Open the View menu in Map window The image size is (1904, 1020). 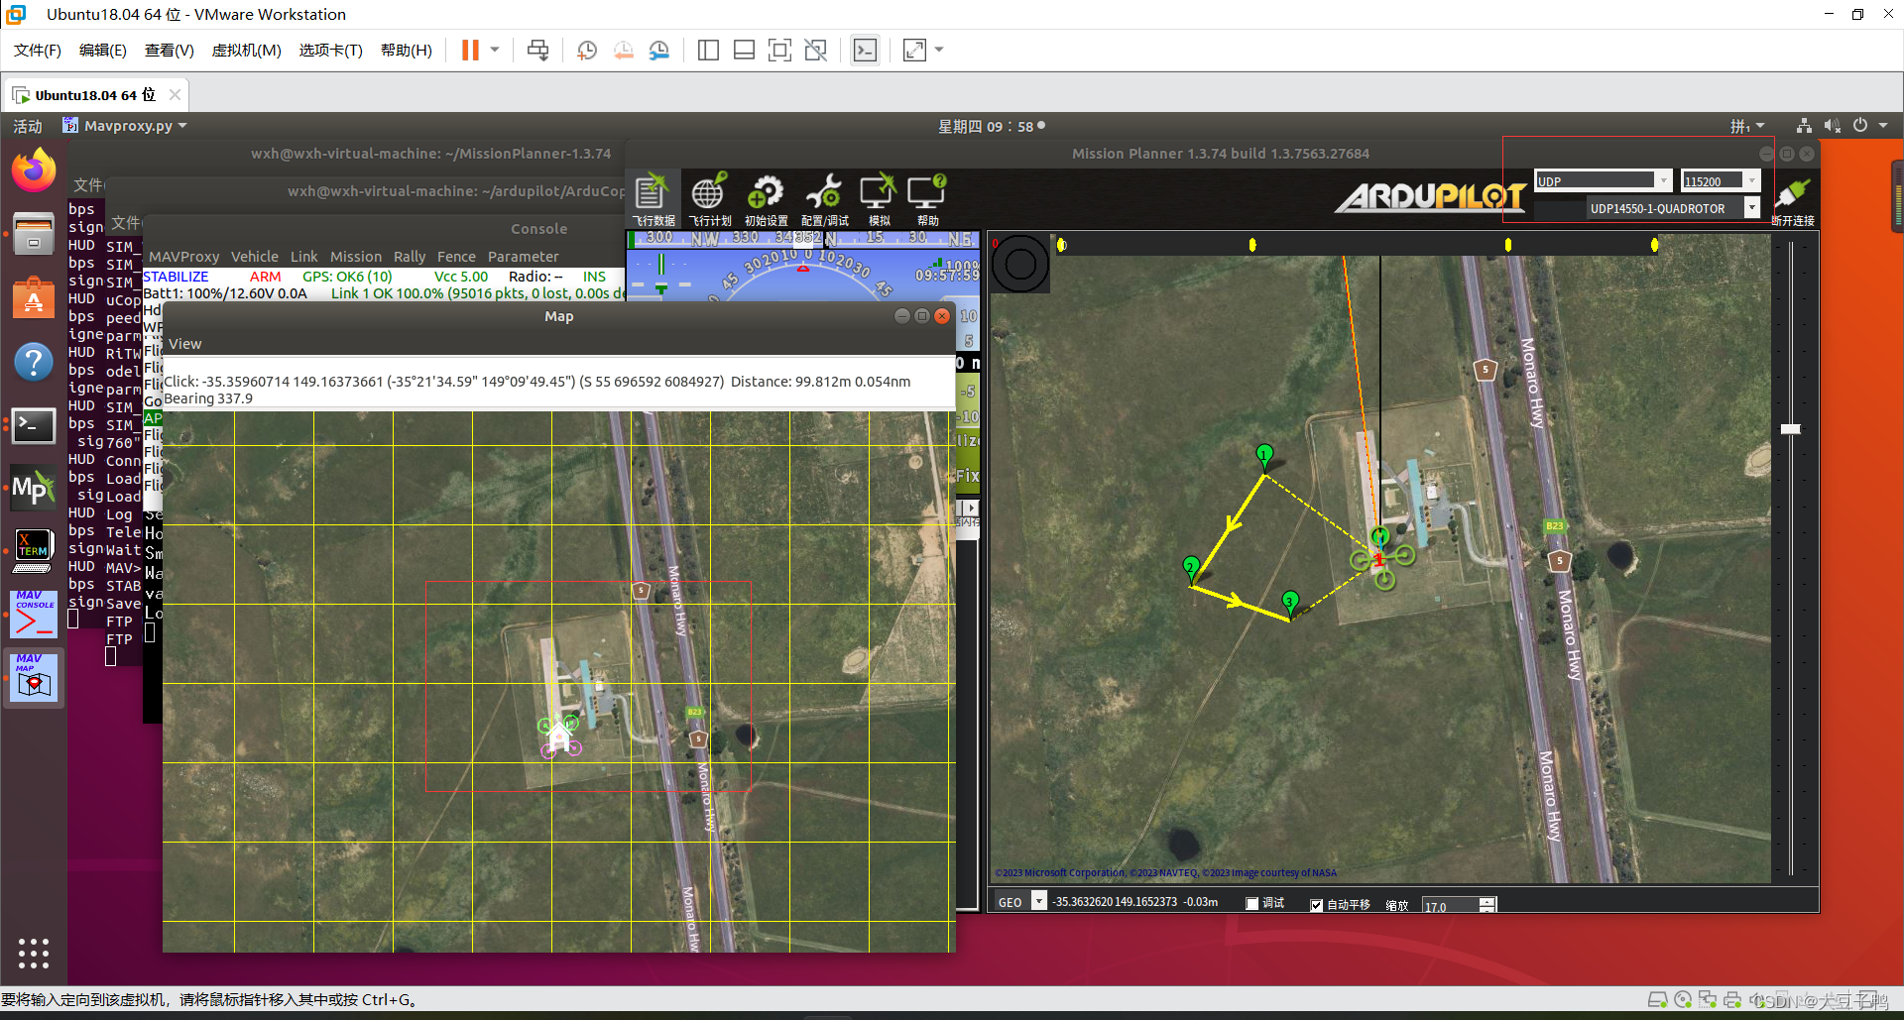185,344
